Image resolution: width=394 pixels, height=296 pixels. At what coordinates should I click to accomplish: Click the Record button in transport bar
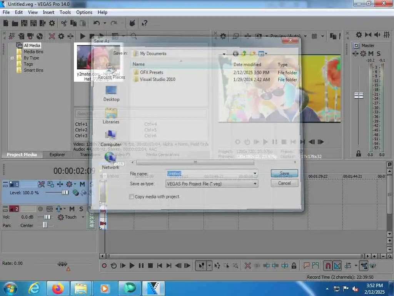tap(104, 266)
